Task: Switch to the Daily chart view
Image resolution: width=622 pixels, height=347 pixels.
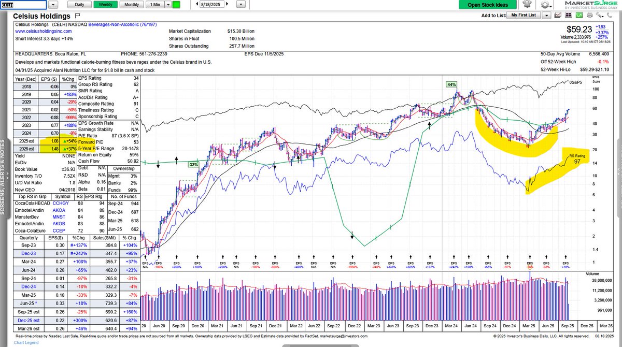Action: tap(79, 4)
